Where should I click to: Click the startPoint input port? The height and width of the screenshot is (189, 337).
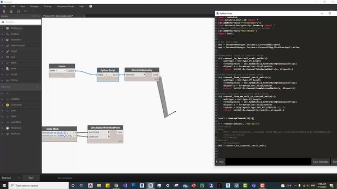click(x=99, y=132)
